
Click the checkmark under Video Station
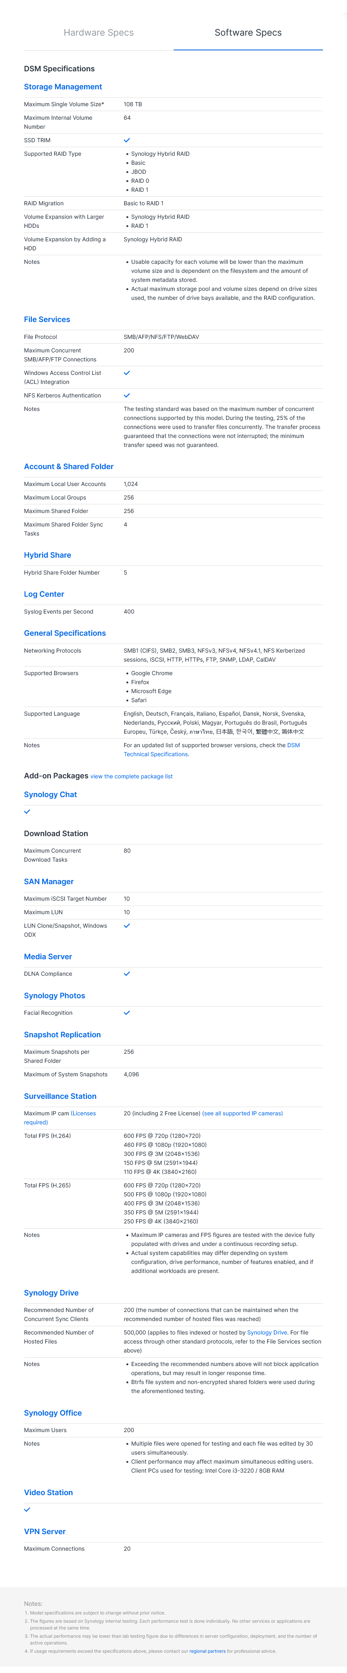click(x=27, y=1509)
